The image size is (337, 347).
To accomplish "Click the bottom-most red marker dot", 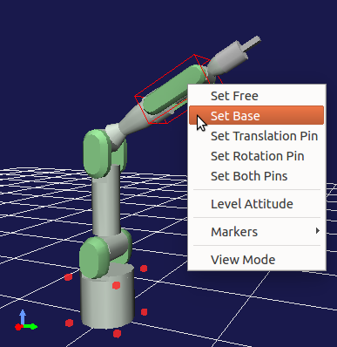I will coord(117,334).
